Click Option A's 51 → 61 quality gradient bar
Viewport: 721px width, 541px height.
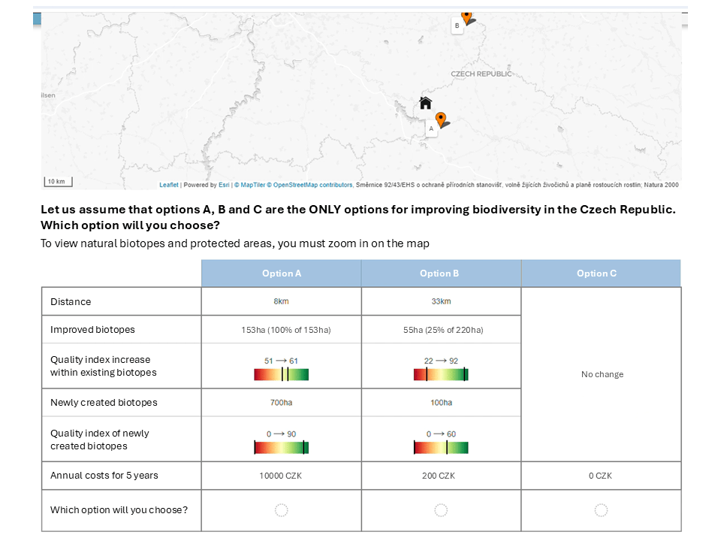point(281,374)
